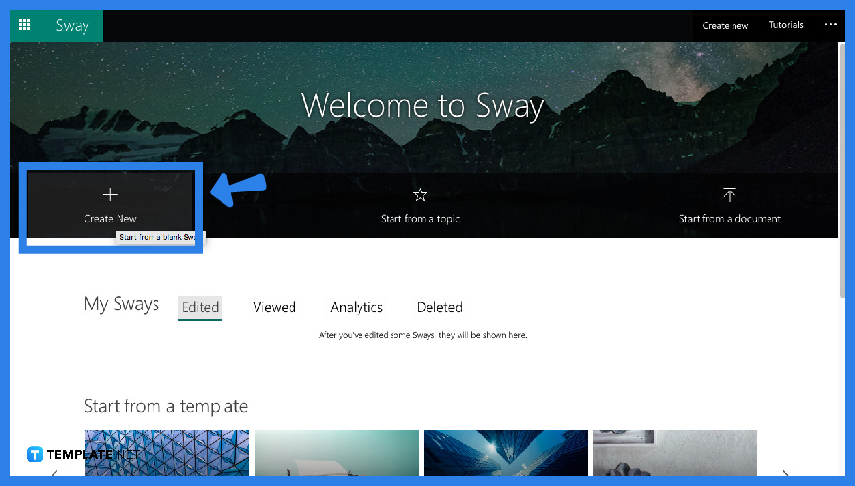Screen dimensions: 855x486
Task: Open the app launcher grid icon
Action: click(24, 25)
